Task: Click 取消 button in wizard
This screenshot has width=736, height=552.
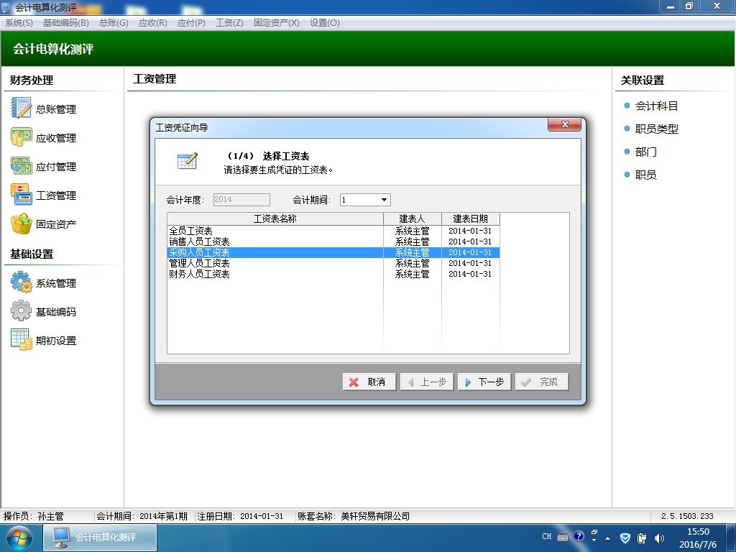Action: click(369, 382)
